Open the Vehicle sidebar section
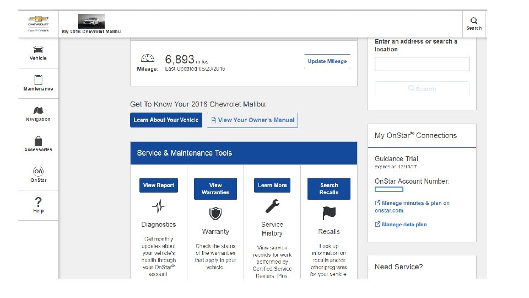Viewport: 529px width, 298px height. 38,53
